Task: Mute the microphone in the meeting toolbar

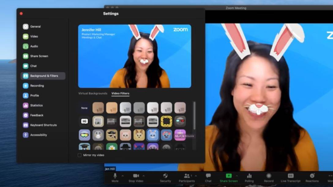Action: (115, 176)
